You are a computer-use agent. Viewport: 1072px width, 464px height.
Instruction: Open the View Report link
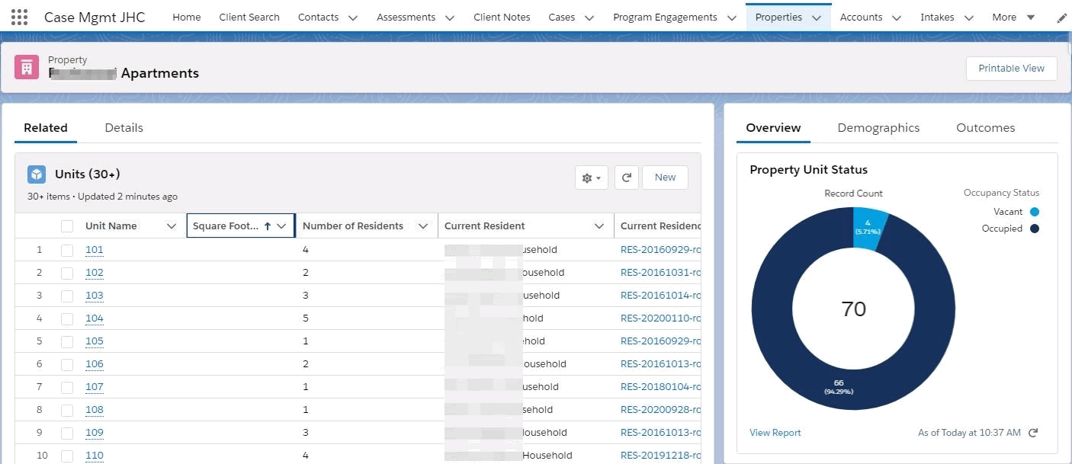coord(775,433)
